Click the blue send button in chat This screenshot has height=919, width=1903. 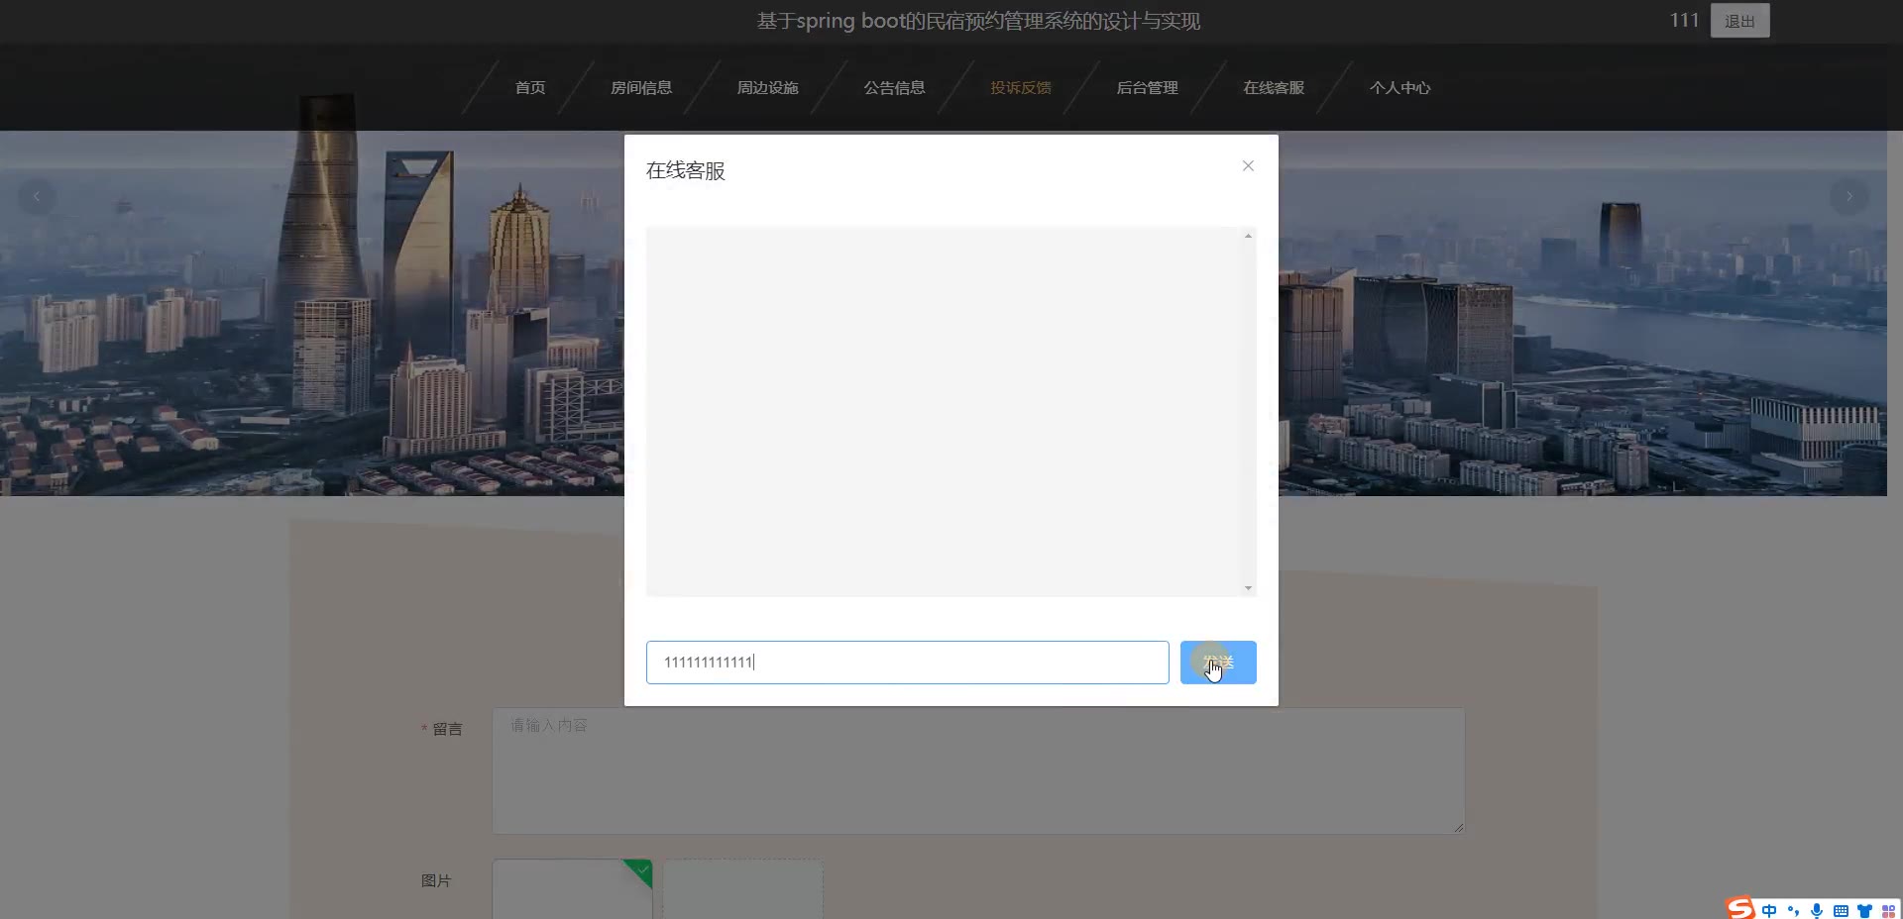coord(1217,663)
